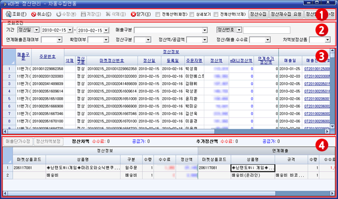Open the 정산일 period type dropdown
The width and height of the screenshot is (338, 199).
37,30
